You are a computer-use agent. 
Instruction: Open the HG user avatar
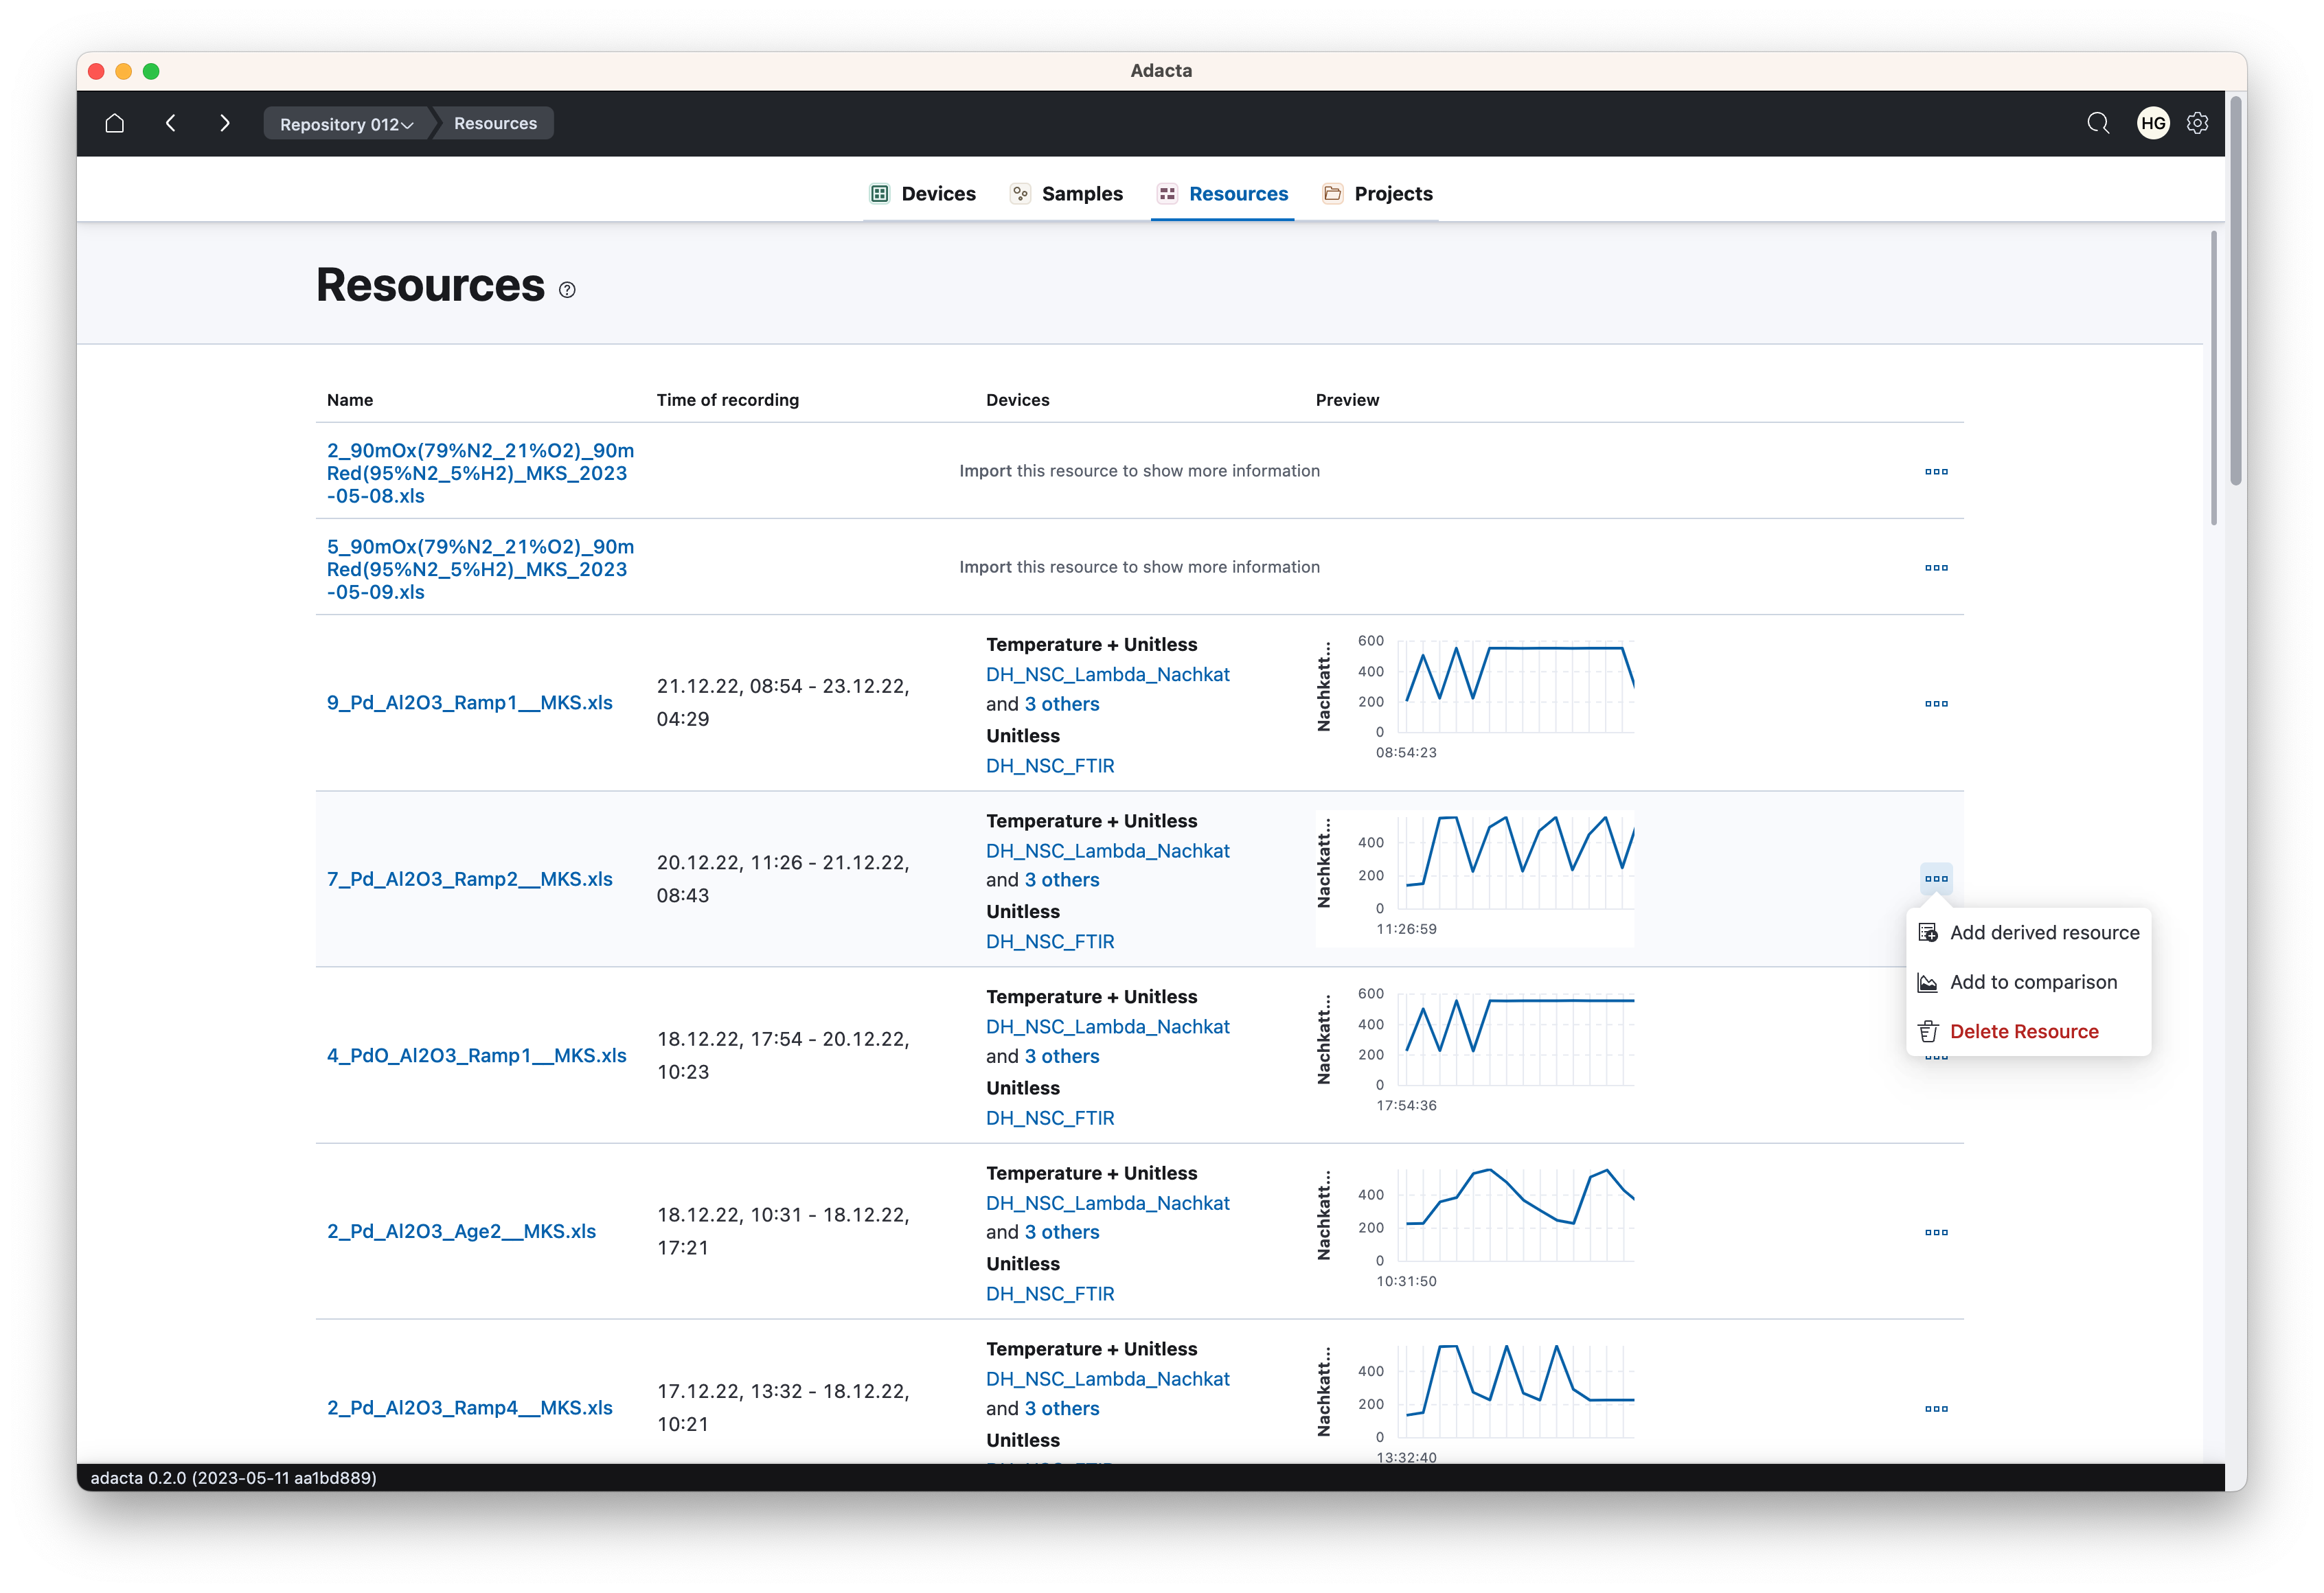tap(2152, 123)
